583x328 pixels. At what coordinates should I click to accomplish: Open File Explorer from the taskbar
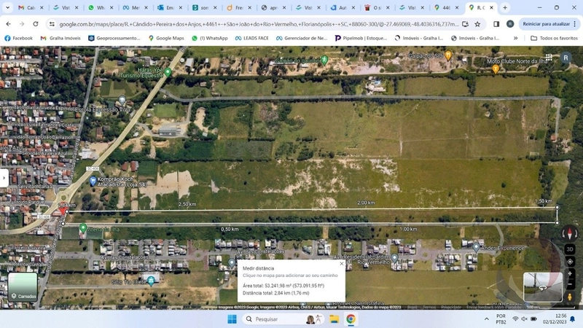pos(334,319)
